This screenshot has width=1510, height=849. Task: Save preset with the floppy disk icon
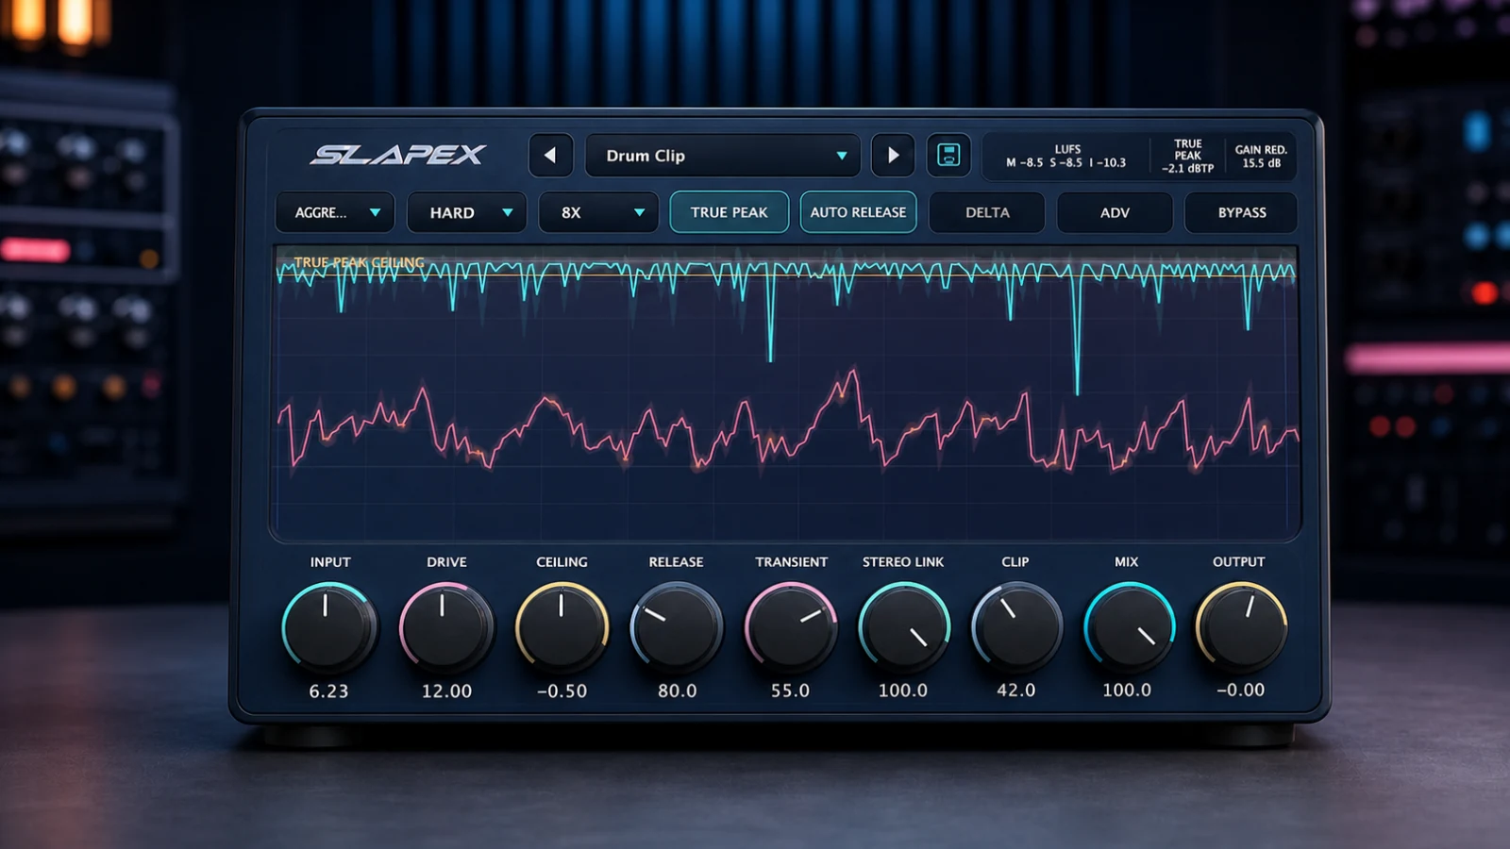[x=948, y=156]
